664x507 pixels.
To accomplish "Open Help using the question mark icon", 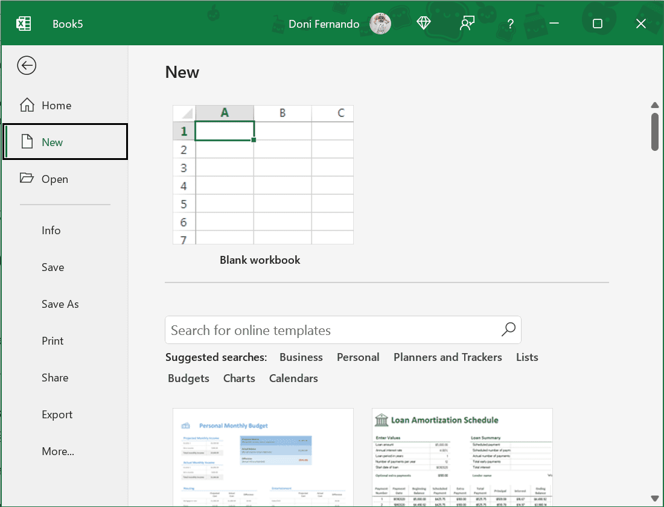I will (510, 24).
